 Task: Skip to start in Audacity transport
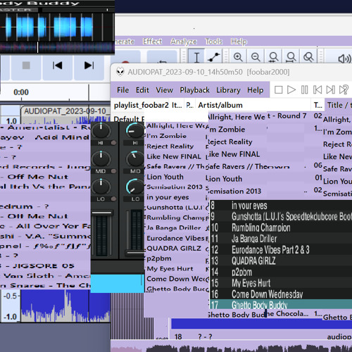point(57,65)
